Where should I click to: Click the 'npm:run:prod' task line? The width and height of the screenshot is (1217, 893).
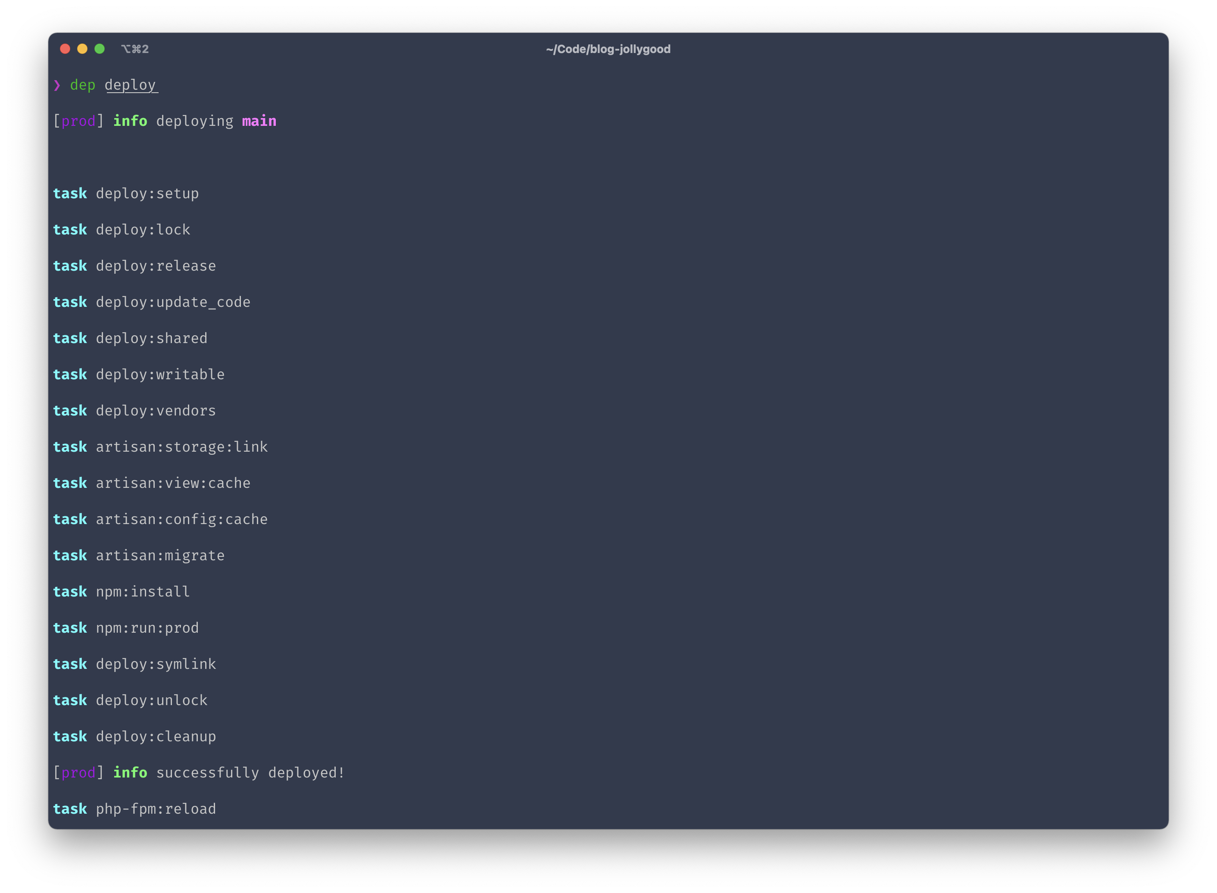click(x=126, y=628)
